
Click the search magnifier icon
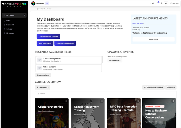coord(38,94)
